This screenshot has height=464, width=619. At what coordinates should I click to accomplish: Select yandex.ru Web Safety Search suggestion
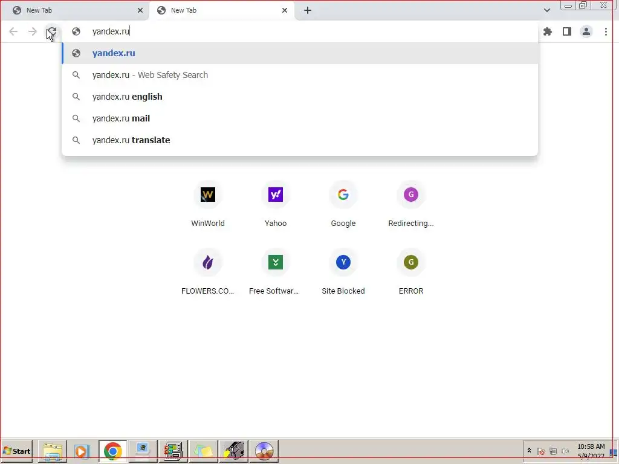click(x=300, y=75)
